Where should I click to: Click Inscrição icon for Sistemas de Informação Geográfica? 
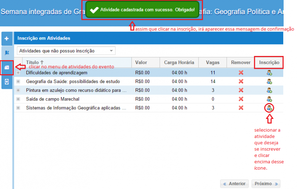pos(270,108)
